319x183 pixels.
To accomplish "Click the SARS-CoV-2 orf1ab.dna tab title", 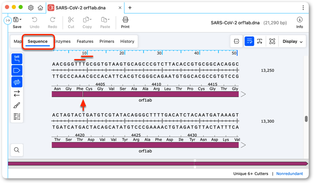I will pos(80,8).
